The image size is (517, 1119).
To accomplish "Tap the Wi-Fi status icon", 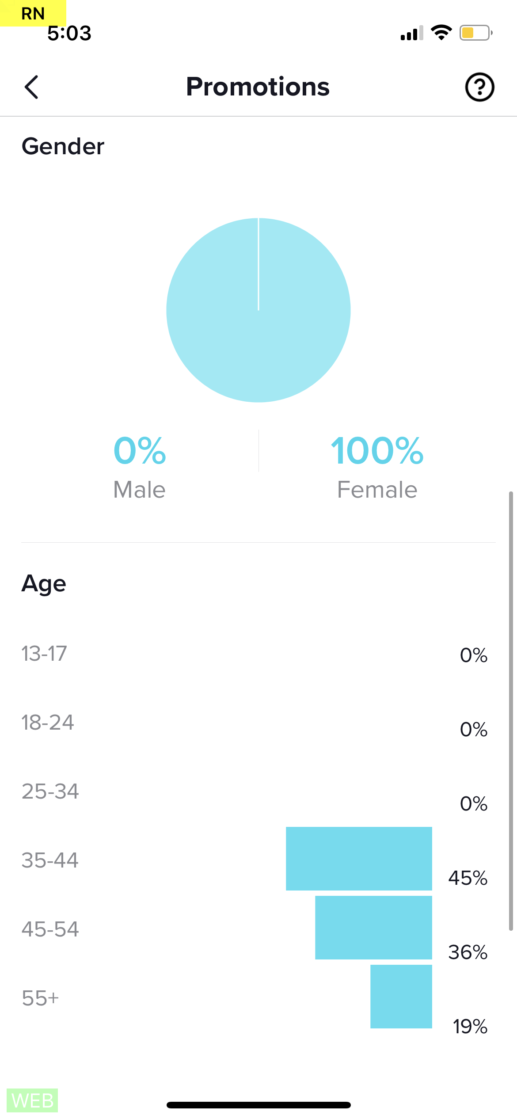I will pos(441,33).
